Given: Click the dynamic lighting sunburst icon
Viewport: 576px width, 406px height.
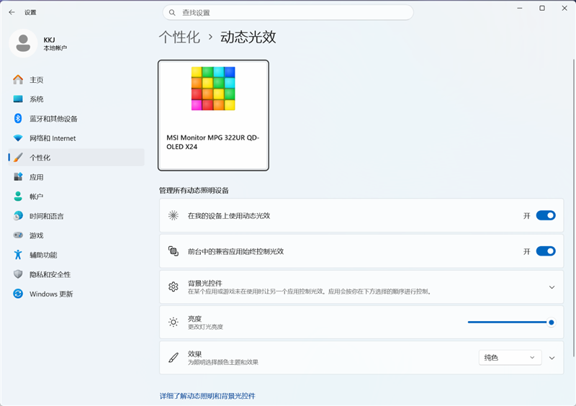Looking at the screenshot, I should (x=174, y=215).
